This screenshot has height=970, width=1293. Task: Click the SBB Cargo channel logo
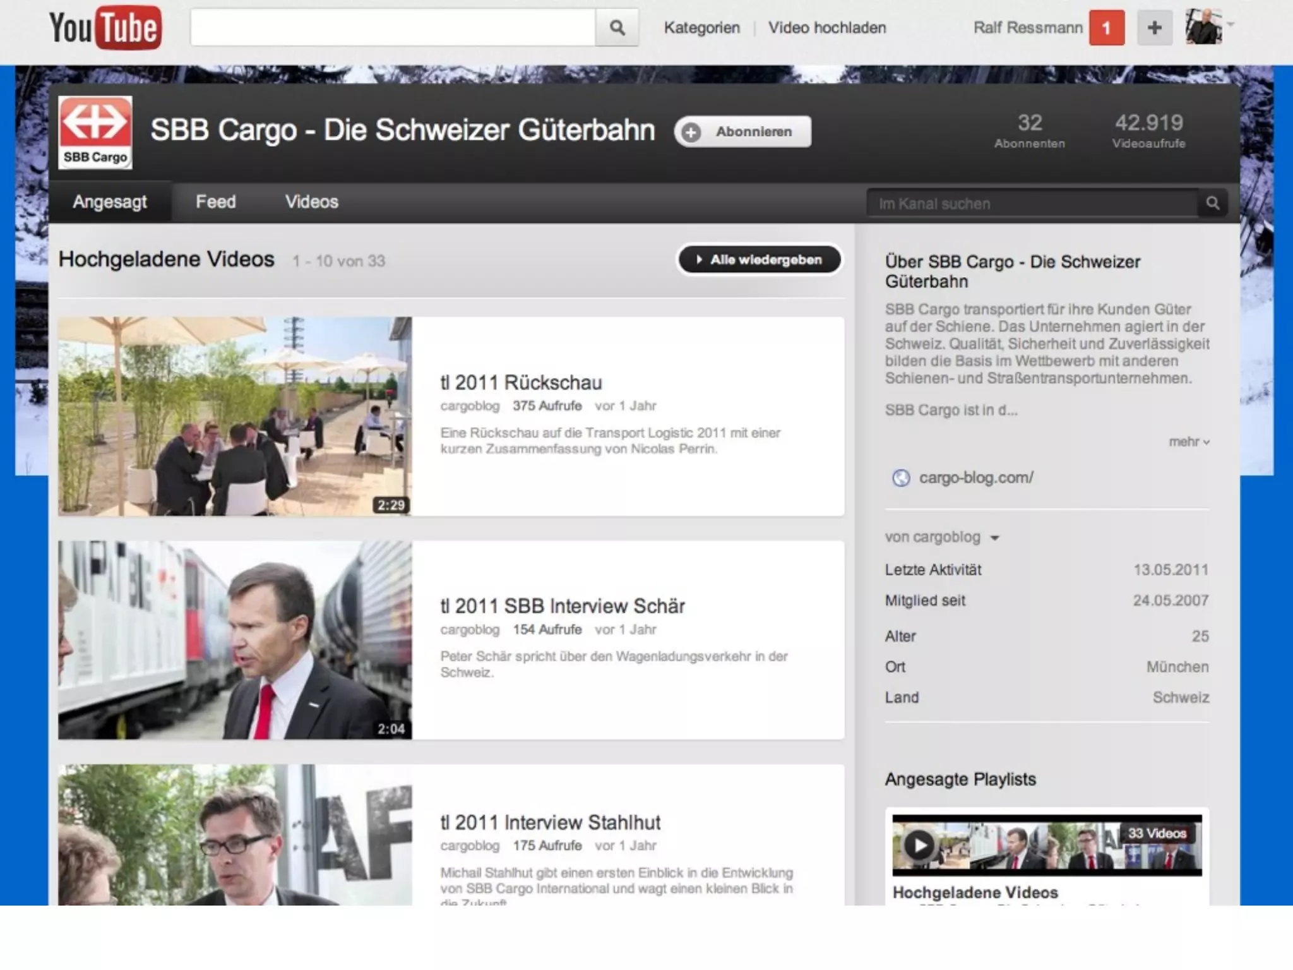95,132
